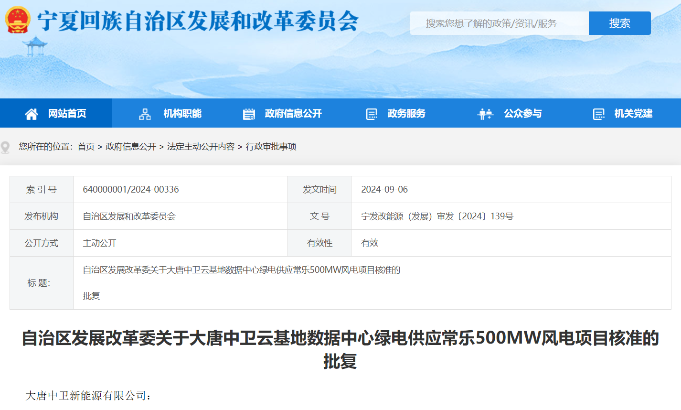The height and width of the screenshot is (410, 681).
Task: Click the 发文时间 label cell
Action: [x=319, y=189]
